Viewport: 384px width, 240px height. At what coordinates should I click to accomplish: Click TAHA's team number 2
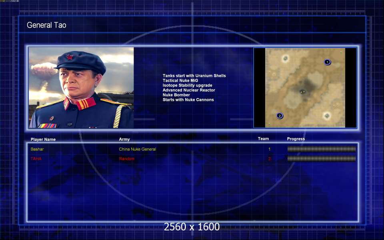pos(269,159)
